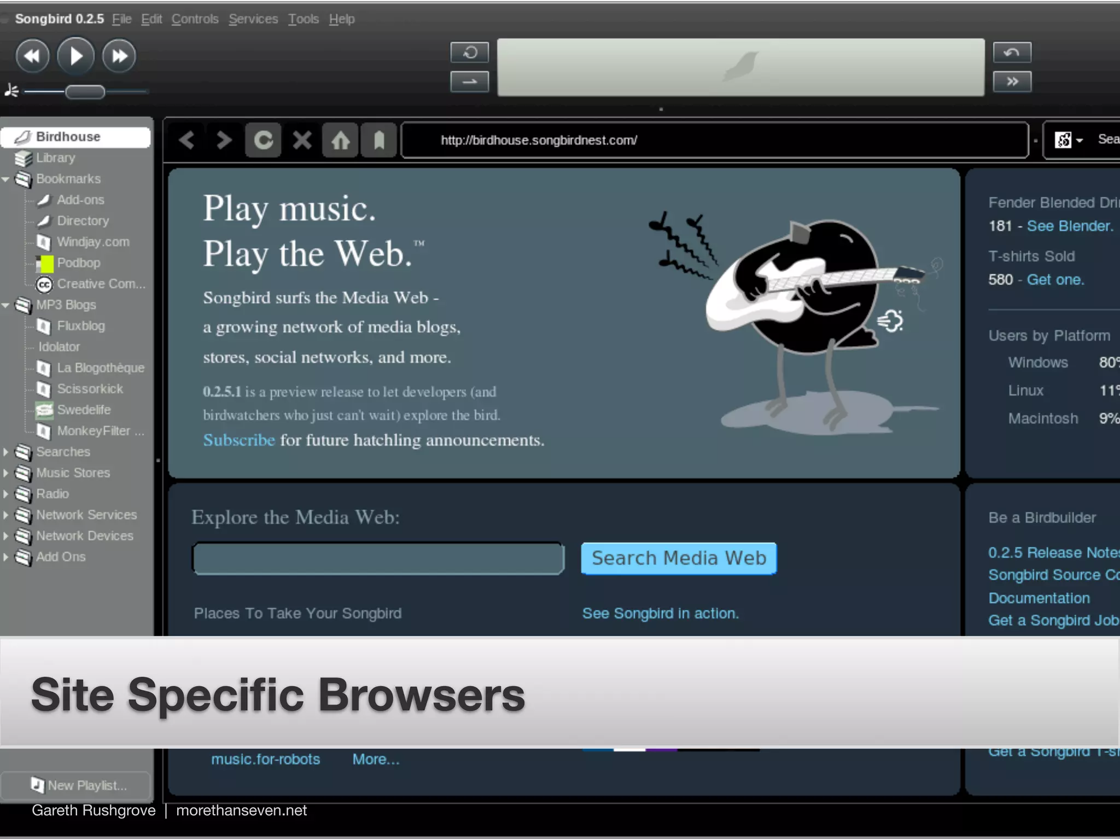
Task: Click the Swedelife green icon
Action: click(44, 410)
